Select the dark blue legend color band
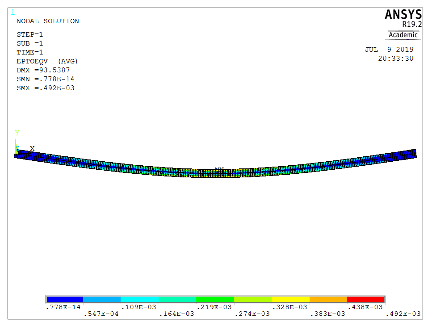 (64, 299)
